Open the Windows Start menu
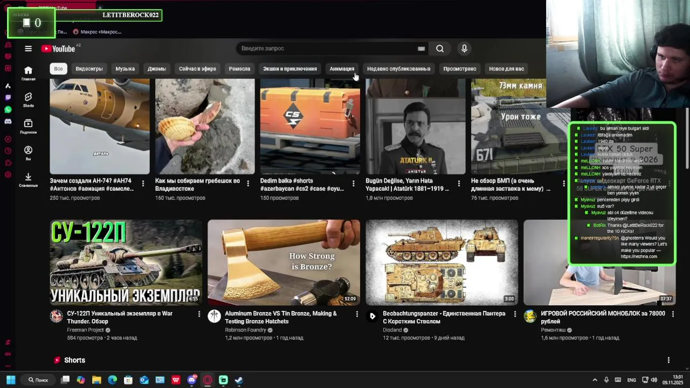 click(x=11, y=380)
